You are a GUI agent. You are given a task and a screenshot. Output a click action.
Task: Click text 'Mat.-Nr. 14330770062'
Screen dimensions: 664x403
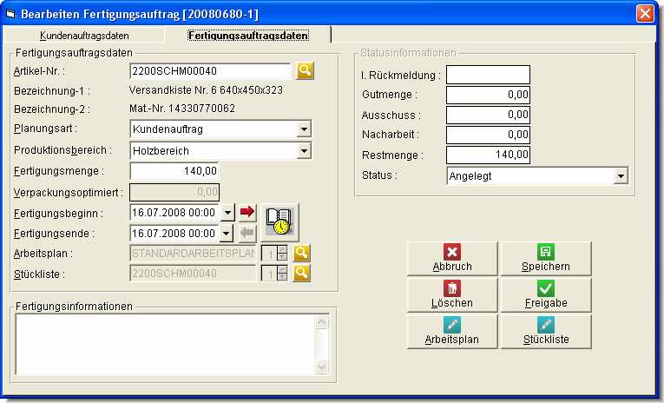point(182,109)
